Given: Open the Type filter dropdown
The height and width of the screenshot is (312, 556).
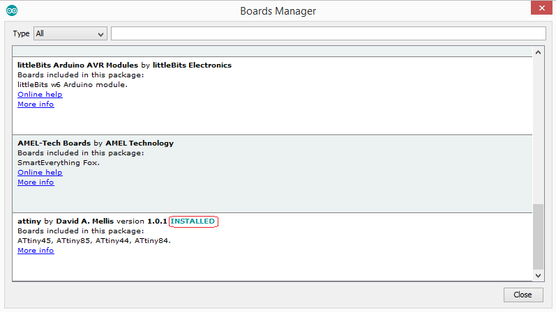Looking at the screenshot, I should (x=70, y=33).
